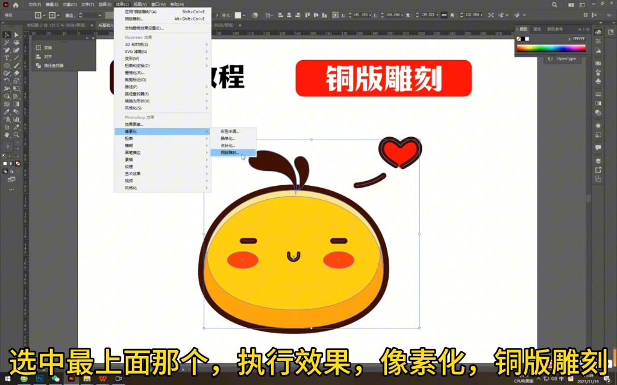This screenshot has width=617, height=385.
Task: Open the 窗口 menu
Action: pyautogui.click(x=158, y=3)
